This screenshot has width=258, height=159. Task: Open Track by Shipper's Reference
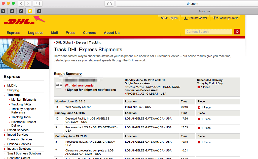(x=24, y=111)
